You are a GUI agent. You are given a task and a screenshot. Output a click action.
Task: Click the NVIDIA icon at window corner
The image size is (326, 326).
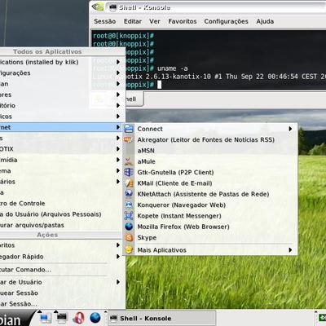[x=98, y=7]
